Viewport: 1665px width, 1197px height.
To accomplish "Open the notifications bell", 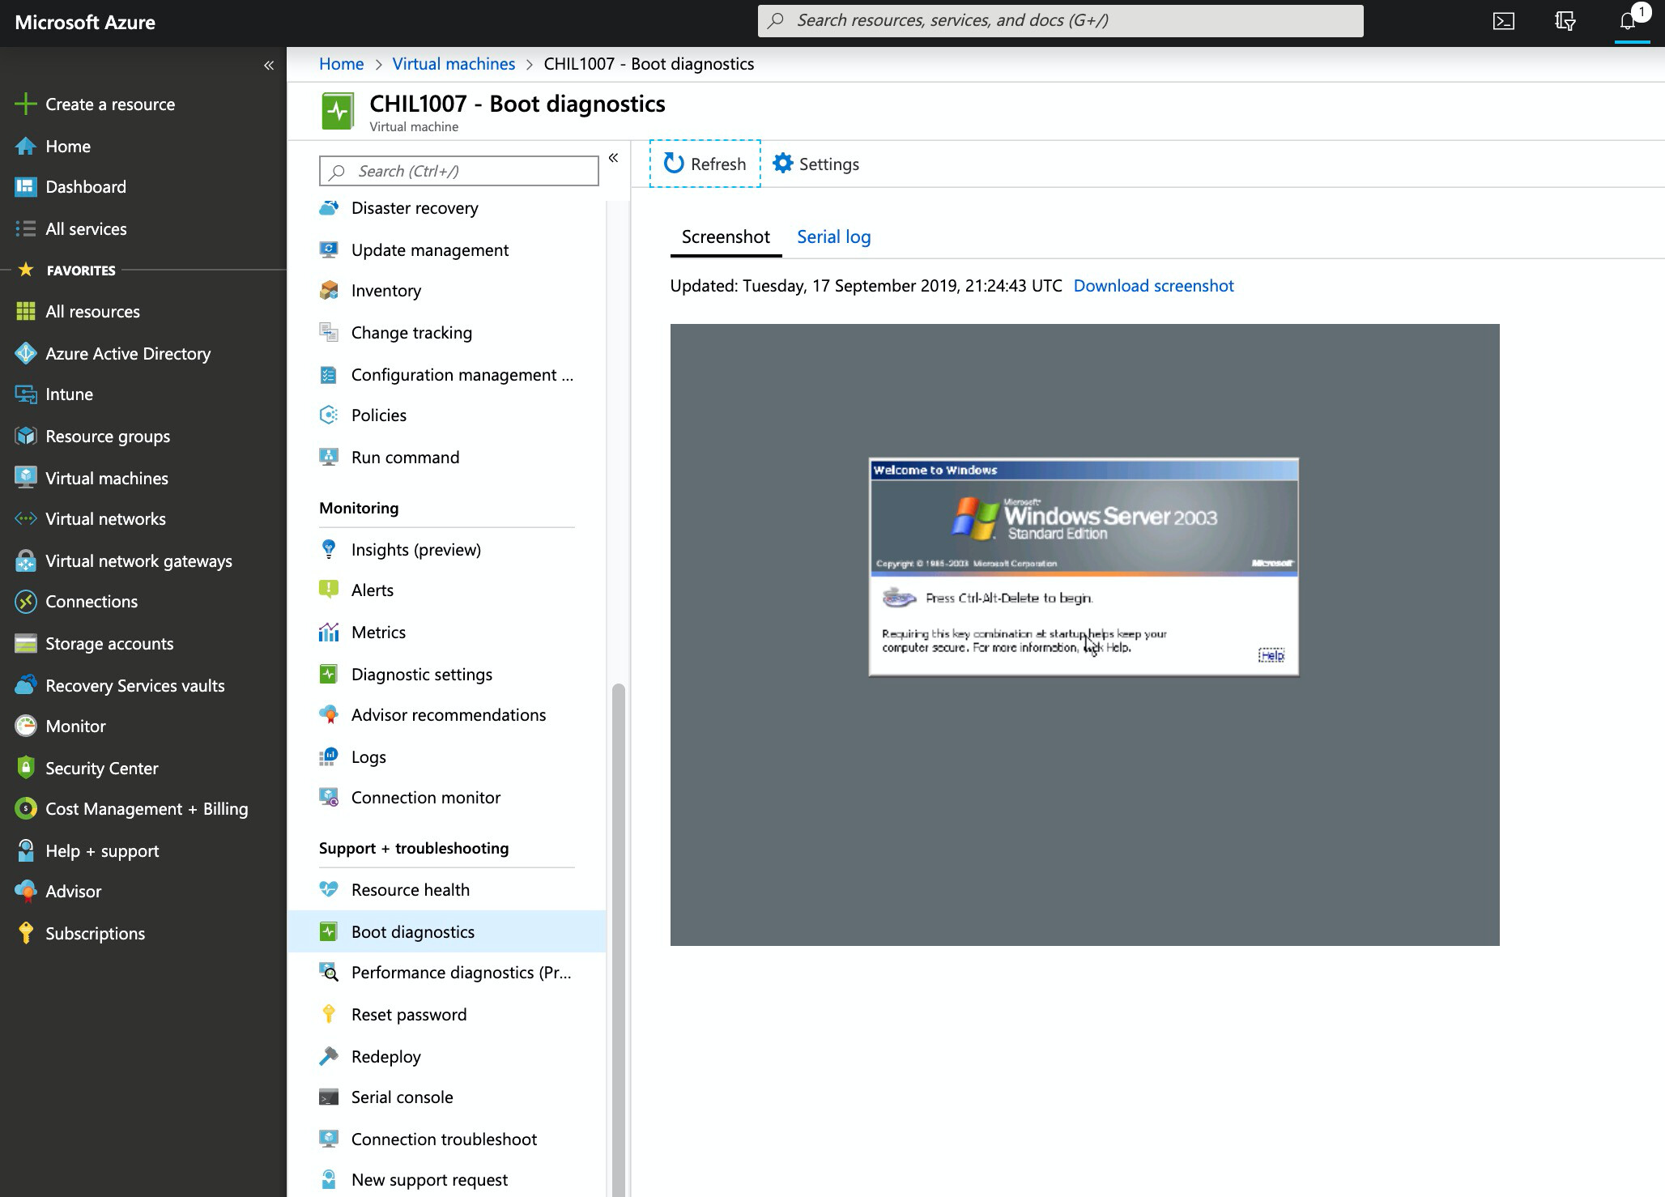I will [x=1628, y=21].
